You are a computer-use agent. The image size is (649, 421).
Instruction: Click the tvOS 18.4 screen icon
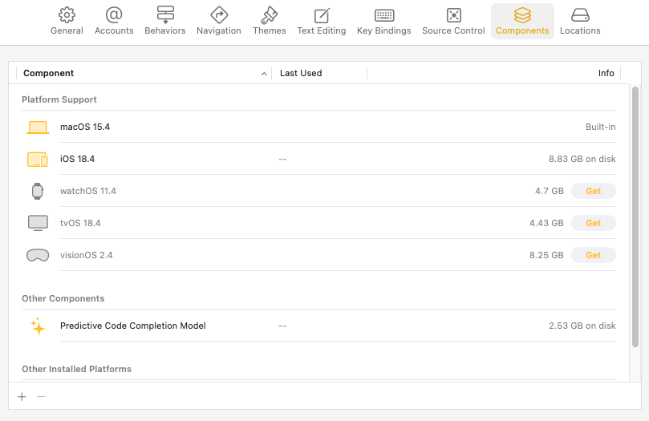[x=38, y=223]
